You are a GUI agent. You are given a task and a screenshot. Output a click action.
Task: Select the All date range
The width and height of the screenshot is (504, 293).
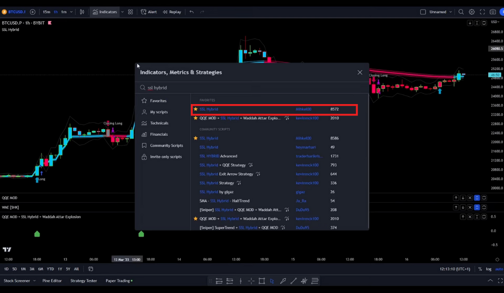(76, 269)
